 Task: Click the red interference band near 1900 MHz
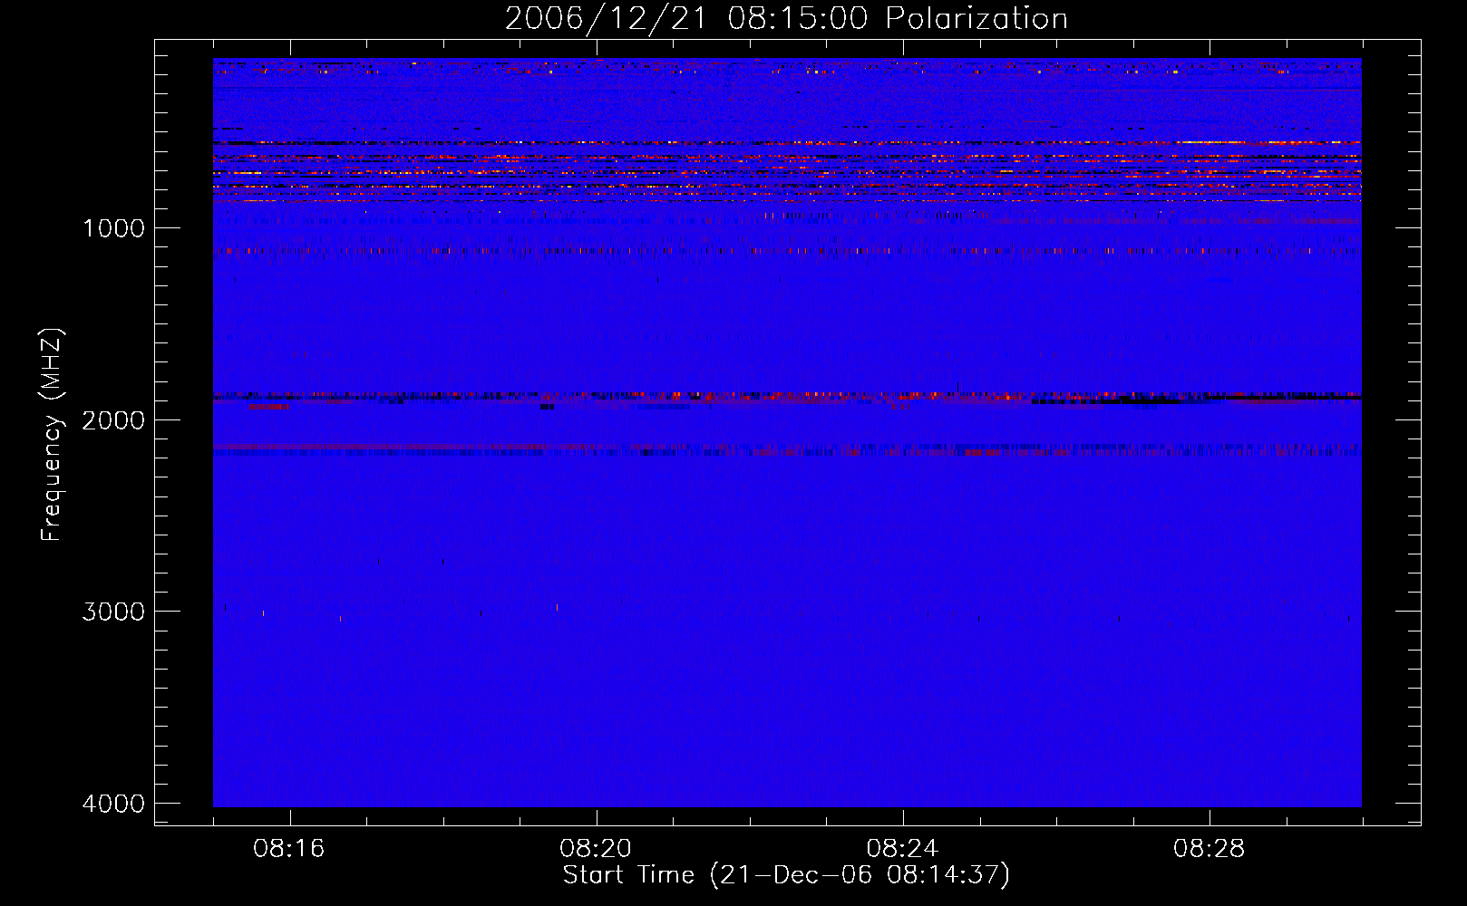click(787, 397)
